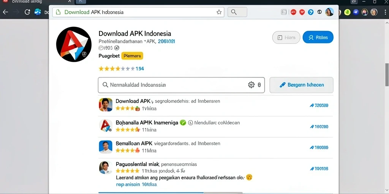
Task: Open settings gear in the search field
Action: (x=251, y=85)
